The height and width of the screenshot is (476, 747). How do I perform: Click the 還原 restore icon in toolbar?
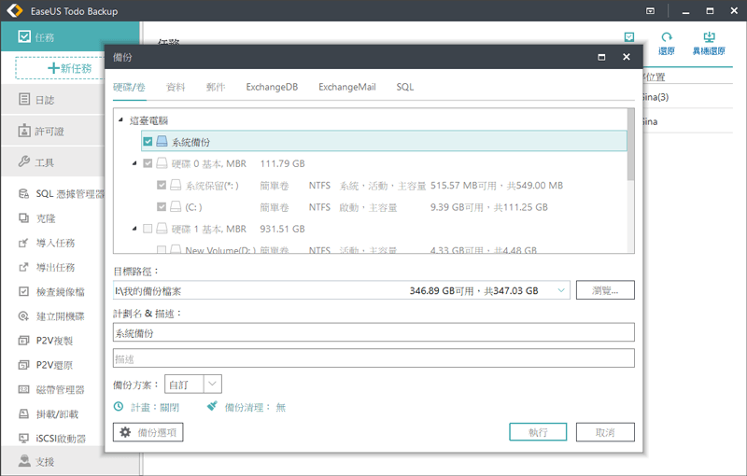[667, 44]
